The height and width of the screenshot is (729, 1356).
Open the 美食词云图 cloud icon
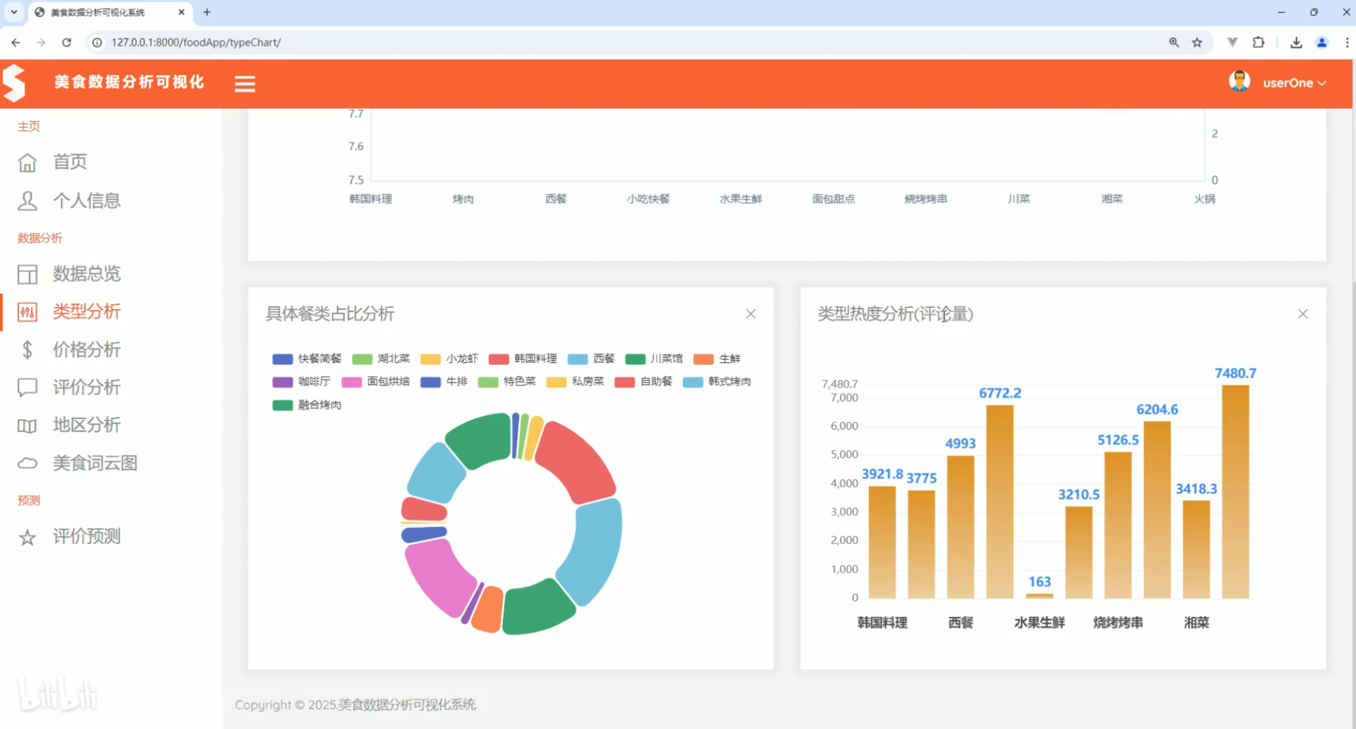pyautogui.click(x=27, y=463)
